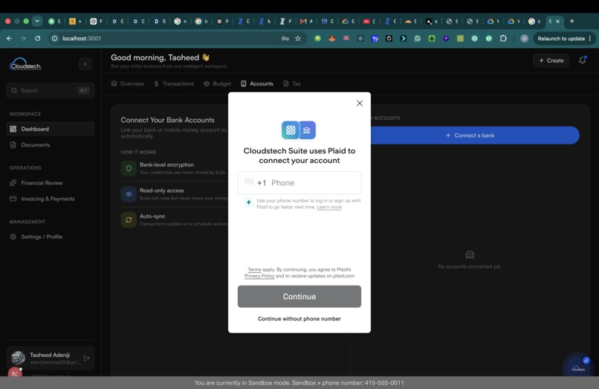Open the saved passwords key icon
Screen dimensions: 599x389
(285, 38)
